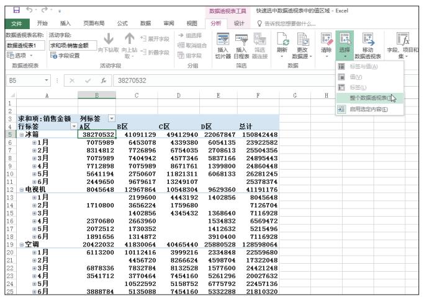Expand 6月 under 电视机
The image size is (424, 299).
(x=34, y=236)
